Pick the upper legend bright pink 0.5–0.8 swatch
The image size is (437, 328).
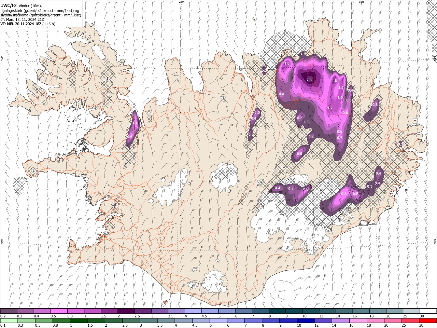[x=59, y=311]
